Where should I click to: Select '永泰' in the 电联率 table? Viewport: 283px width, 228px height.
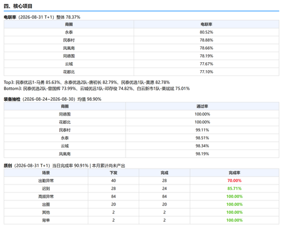(69, 32)
